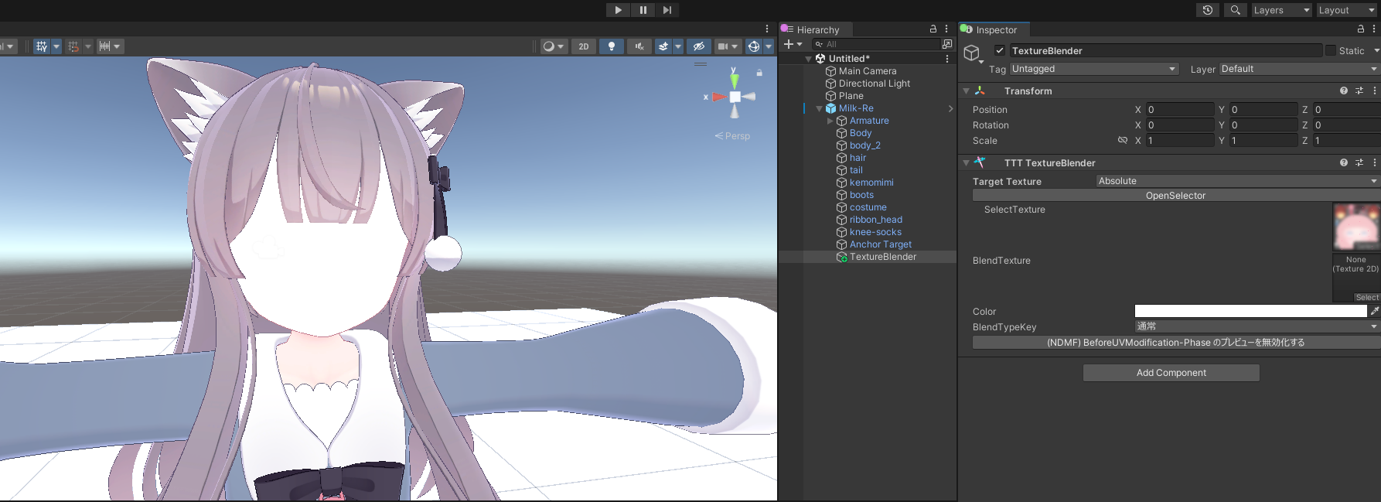Image resolution: width=1381 pixels, height=502 pixels.
Task: Open the Undo History clock icon
Action: click(x=1208, y=10)
